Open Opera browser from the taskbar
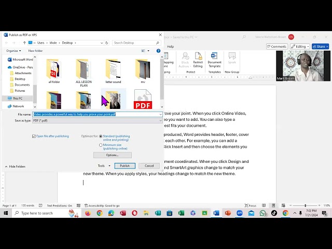Image resolution: width=332 pixels, height=249 pixels. pyautogui.click(x=134, y=213)
